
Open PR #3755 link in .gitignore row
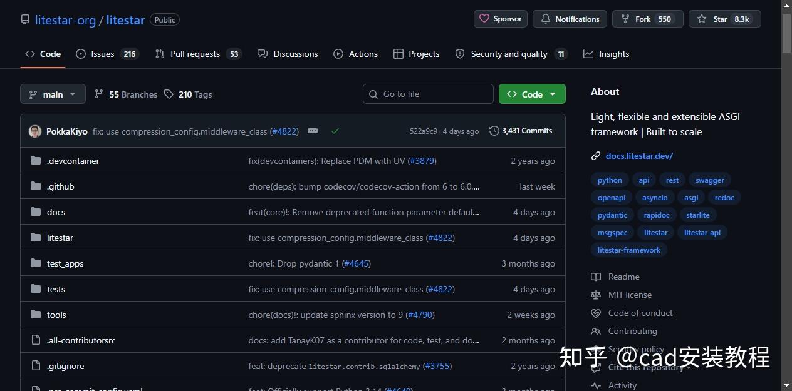437,366
